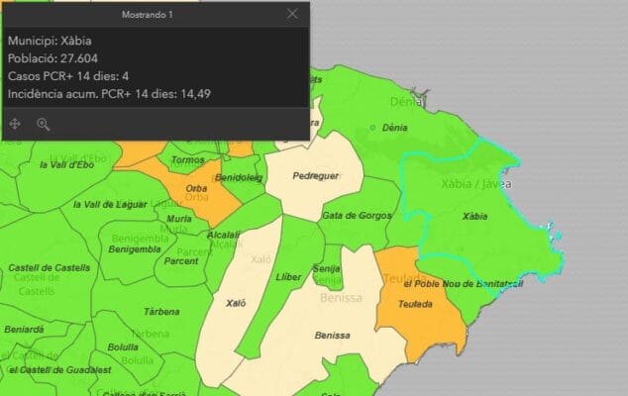
Task: Select Castell de Castells region
Action: (x=50, y=268)
